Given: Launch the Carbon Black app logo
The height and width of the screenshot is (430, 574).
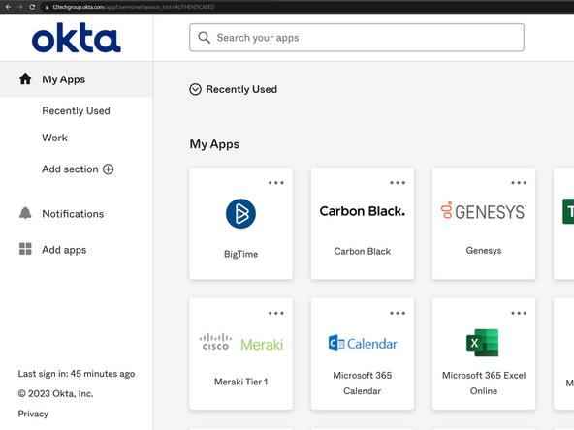Looking at the screenshot, I should [x=362, y=211].
